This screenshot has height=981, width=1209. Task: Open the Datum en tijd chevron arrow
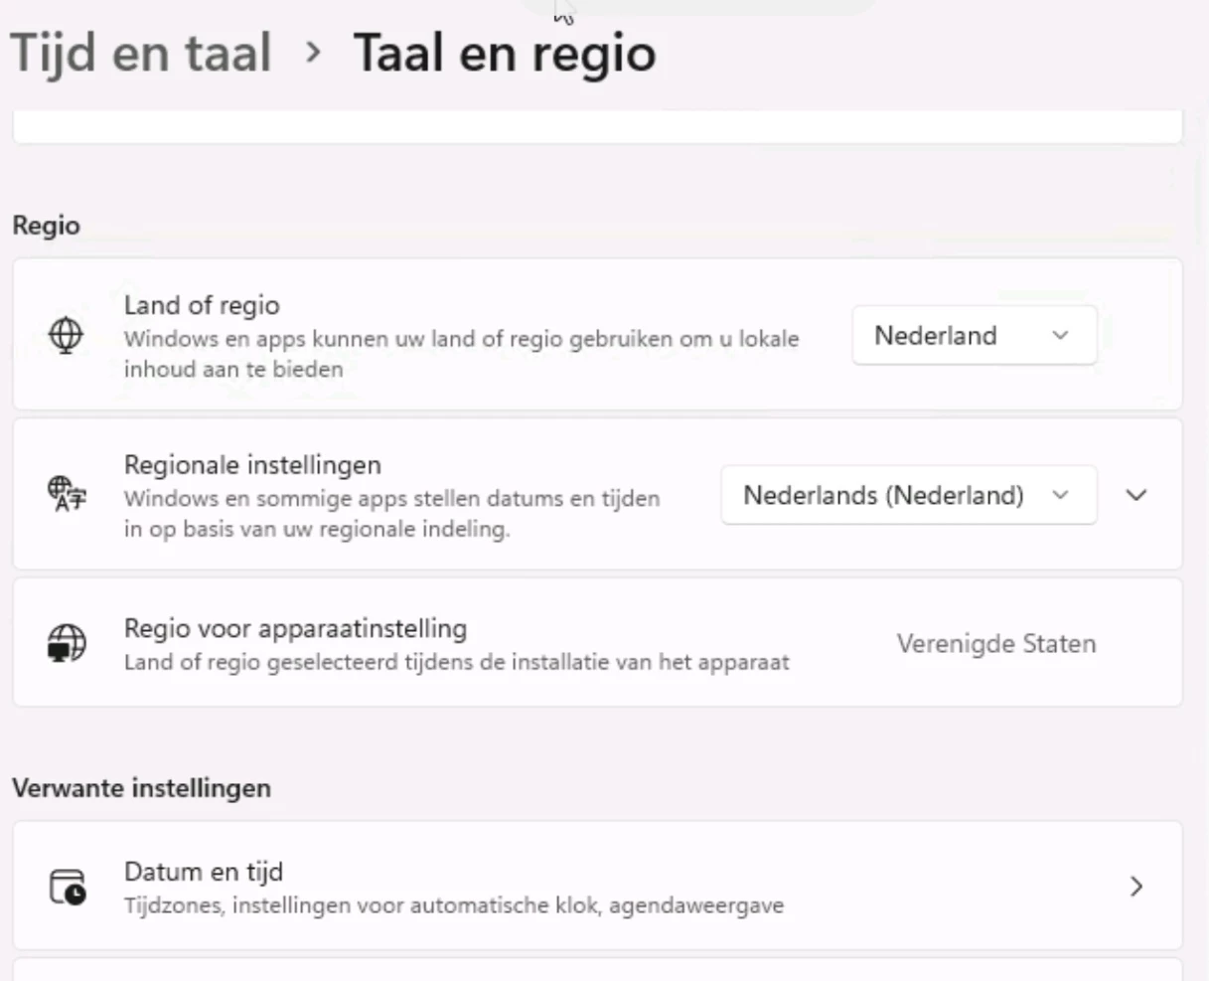tap(1136, 886)
